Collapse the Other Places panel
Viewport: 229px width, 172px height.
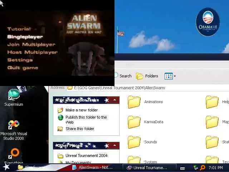(x=114, y=145)
